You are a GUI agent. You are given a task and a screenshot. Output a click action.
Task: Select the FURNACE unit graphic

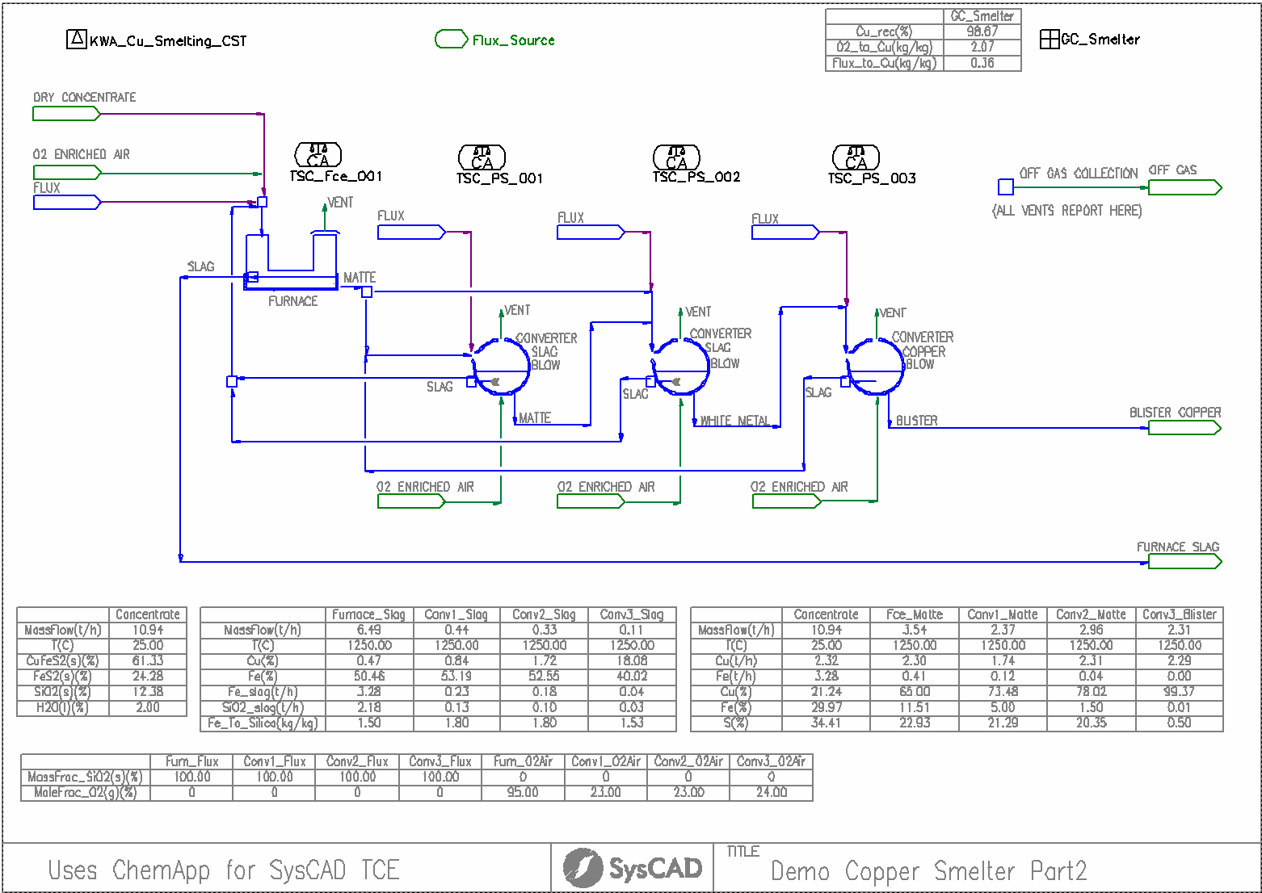click(291, 262)
